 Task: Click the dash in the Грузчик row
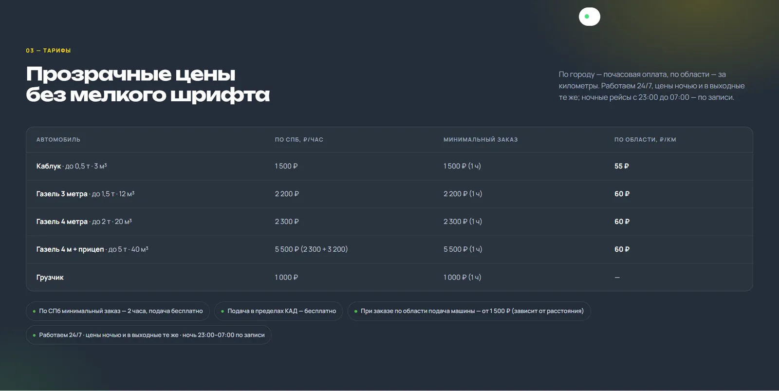tap(617, 278)
